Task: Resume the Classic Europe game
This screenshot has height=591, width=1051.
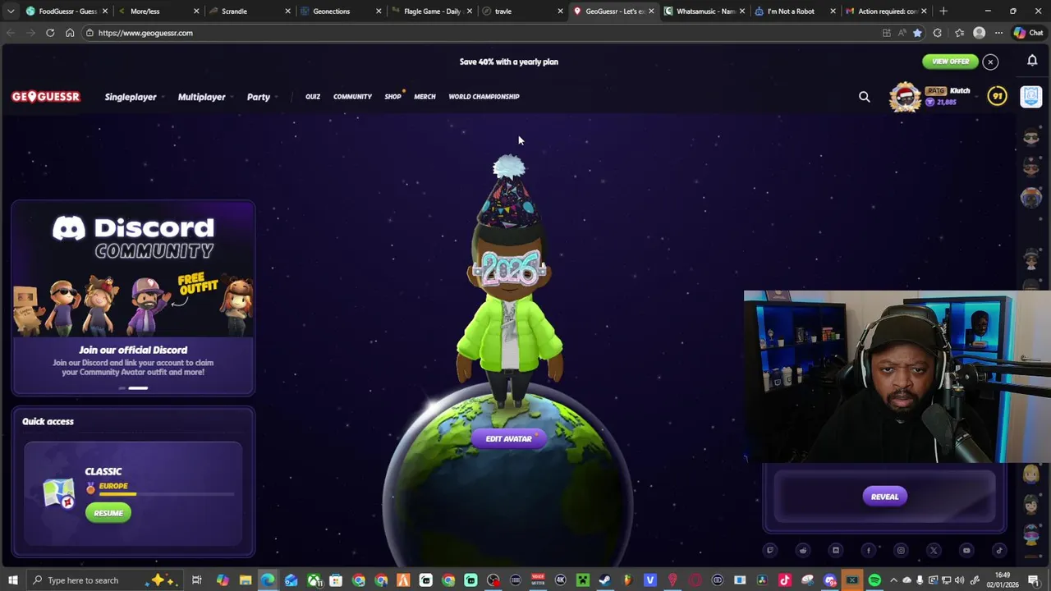Action: pyautogui.click(x=108, y=513)
